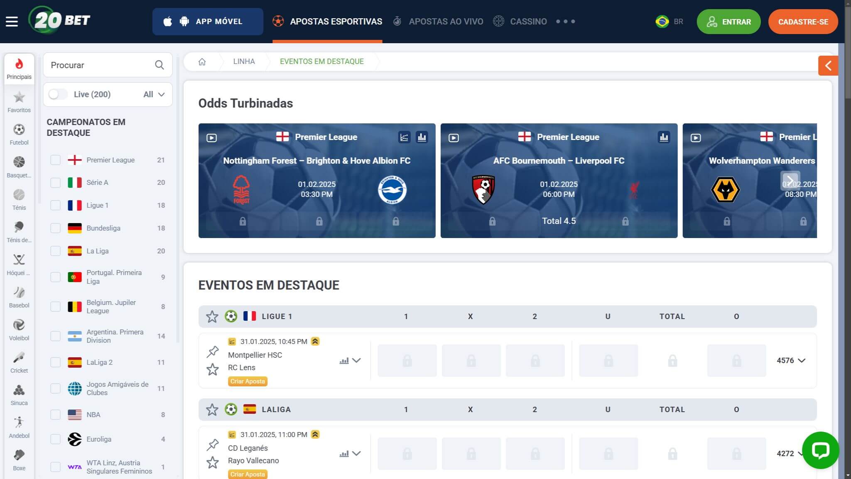Focus the Procurar search field
Viewport: 851px width, 479px height.
(x=108, y=65)
